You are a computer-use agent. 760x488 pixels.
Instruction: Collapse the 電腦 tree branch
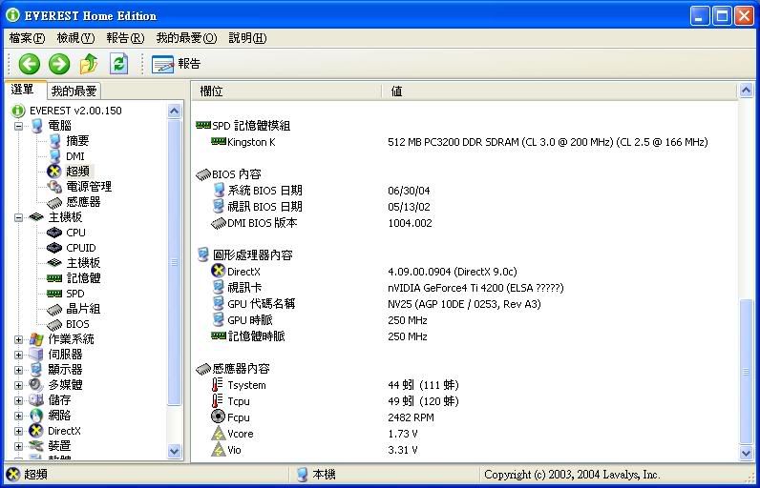coord(18,126)
